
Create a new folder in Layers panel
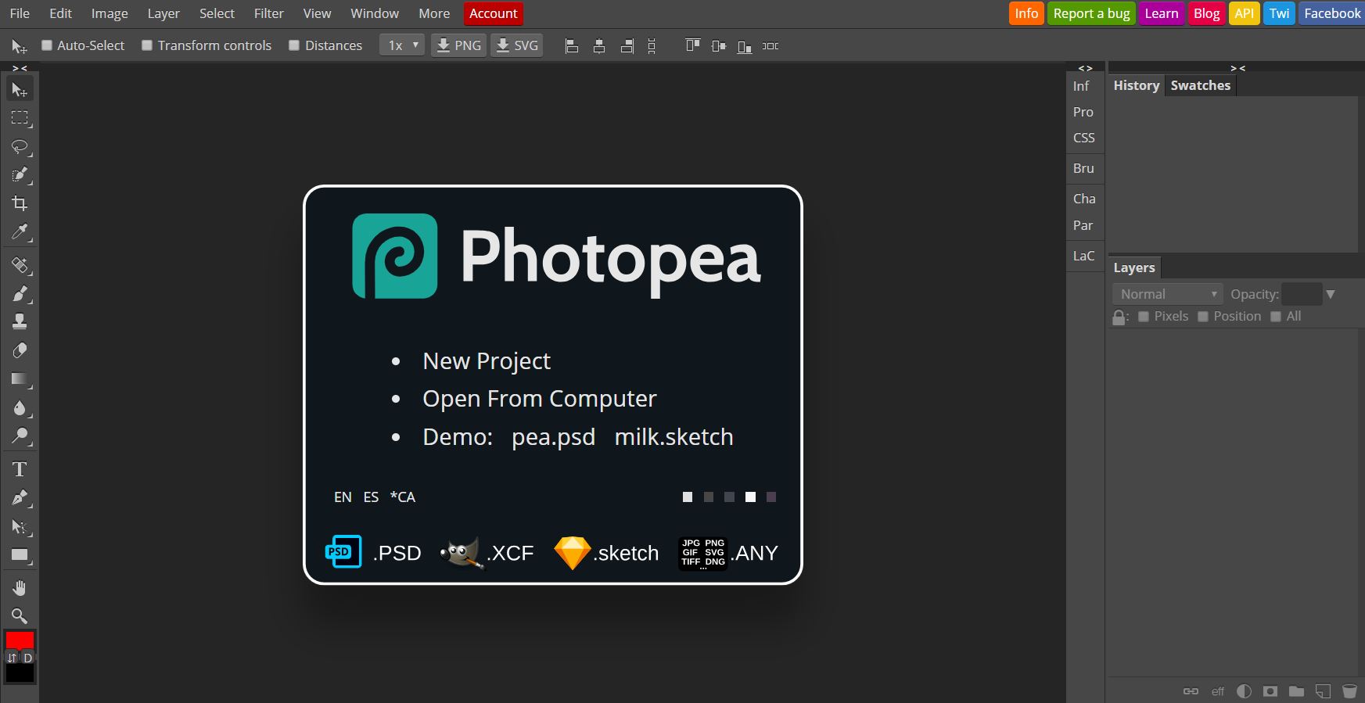tap(1297, 691)
